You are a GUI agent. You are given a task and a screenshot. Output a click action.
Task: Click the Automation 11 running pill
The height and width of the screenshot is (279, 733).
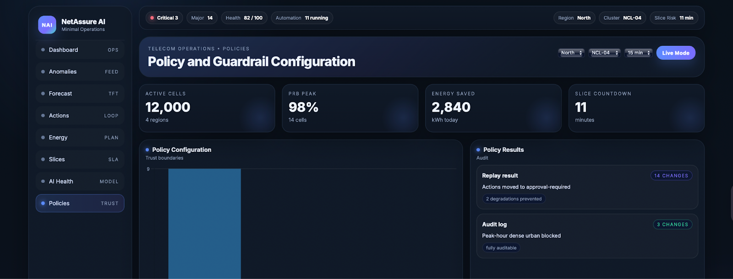(302, 18)
